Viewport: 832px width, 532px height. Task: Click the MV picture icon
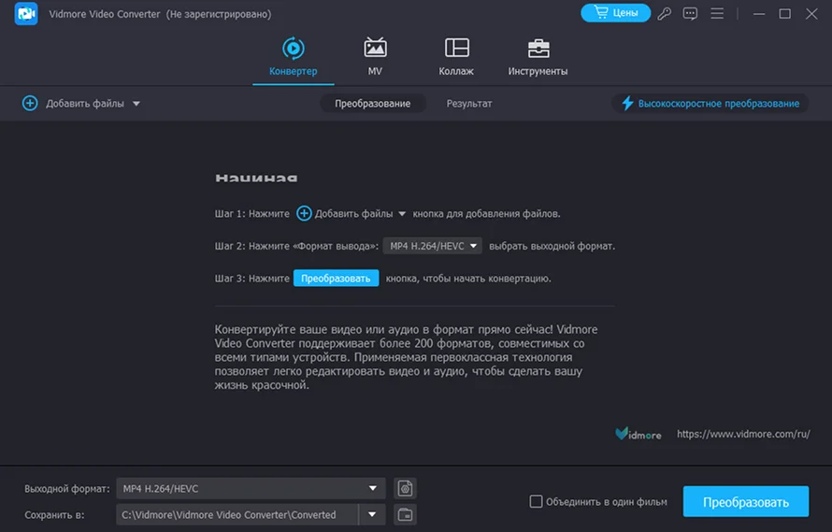point(375,48)
